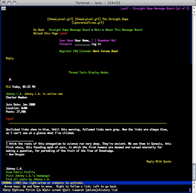Click 'Join Date: Jan 2000' text
Image resolution: width=196 pixels, height=193 pixels.
[x=20, y=105]
